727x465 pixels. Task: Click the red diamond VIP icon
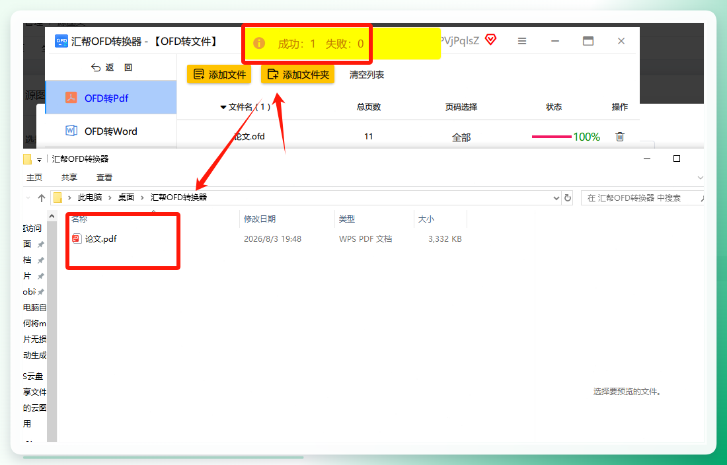coord(490,40)
